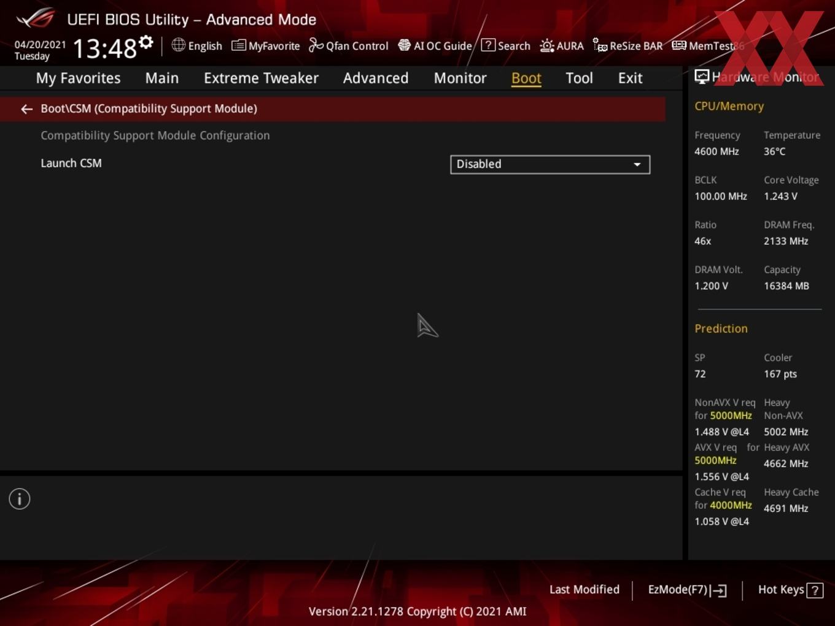Open Tool tab

point(579,78)
